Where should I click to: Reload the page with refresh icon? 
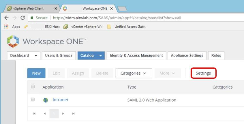tap(22, 18)
